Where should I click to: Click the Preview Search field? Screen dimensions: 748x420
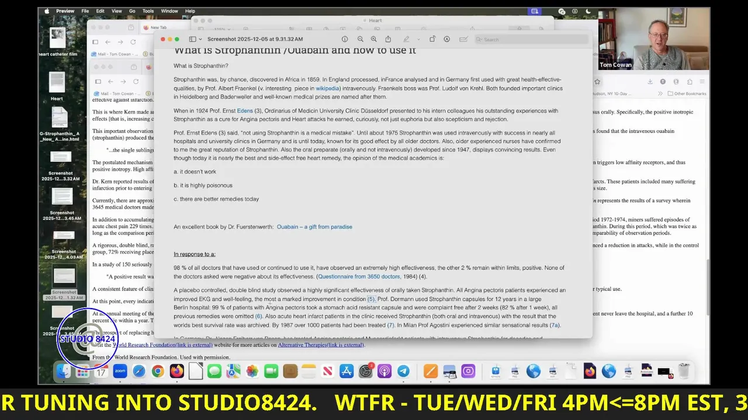(531, 40)
